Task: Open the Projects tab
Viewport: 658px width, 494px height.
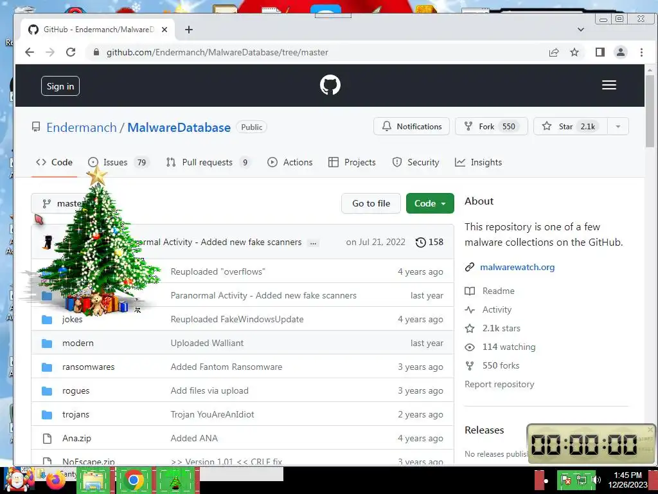Action: click(x=351, y=162)
